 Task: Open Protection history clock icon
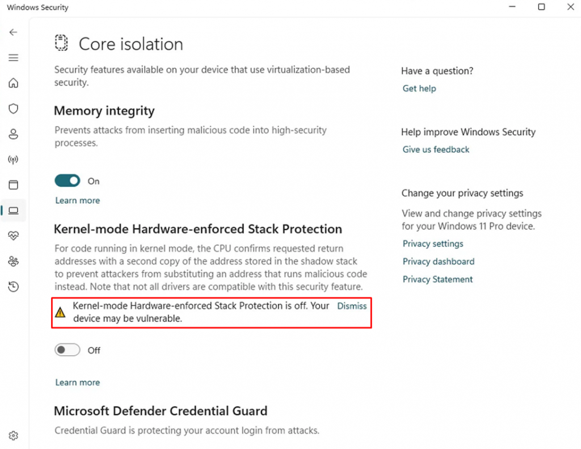(14, 287)
